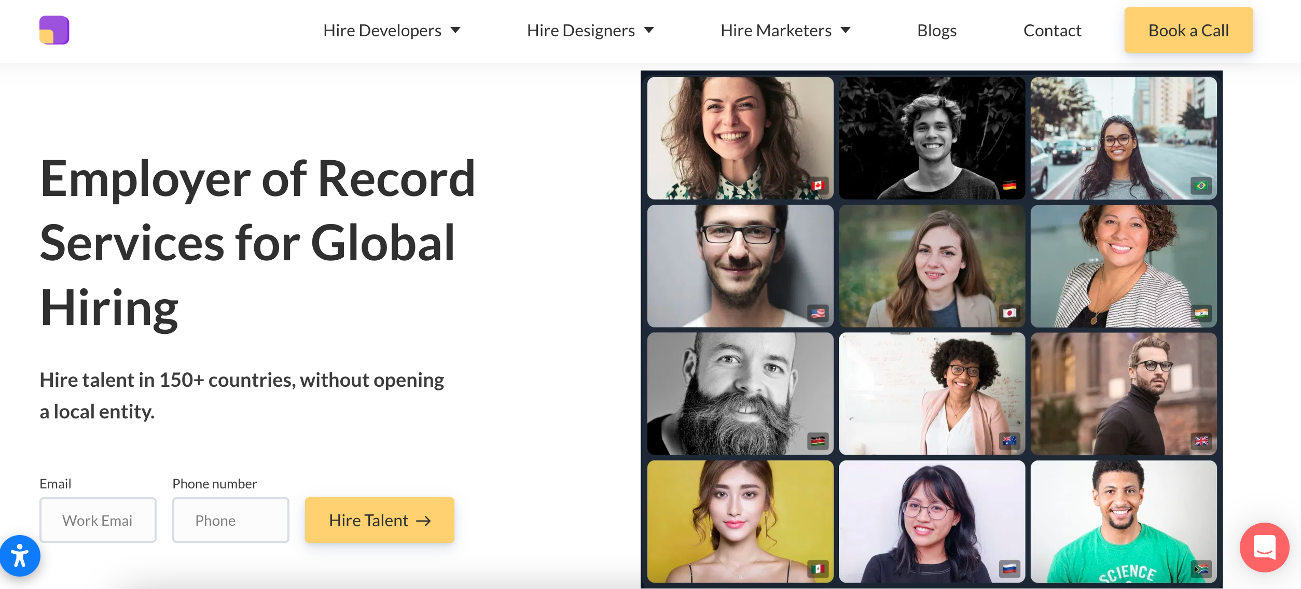Screen dimensions: 1301x589
Task: Select the black-and-white man photo with Germany flag
Action: [x=932, y=138]
